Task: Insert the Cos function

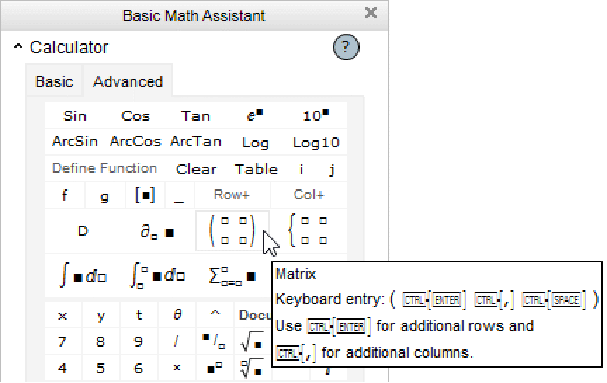Action: pos(135,116)
